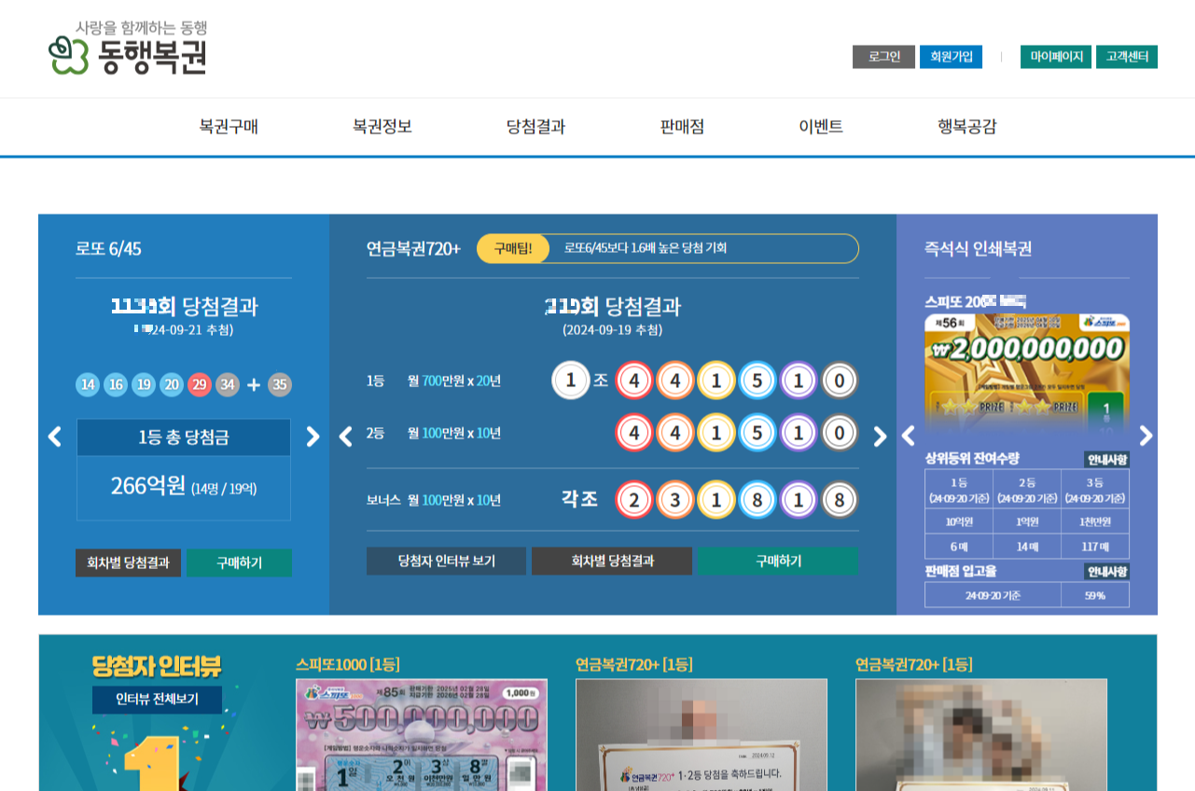Click lotto ball number 14

coord(88,384)
